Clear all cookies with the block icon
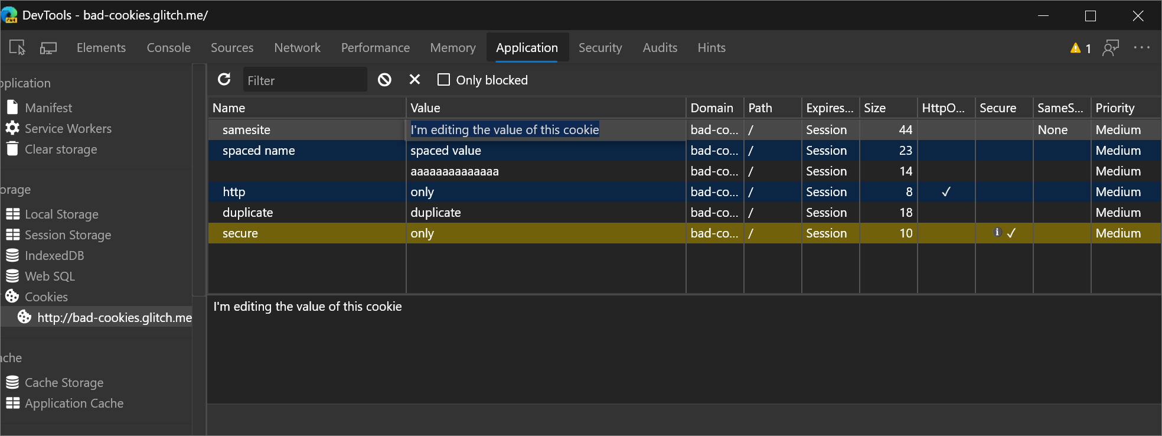 384,80
